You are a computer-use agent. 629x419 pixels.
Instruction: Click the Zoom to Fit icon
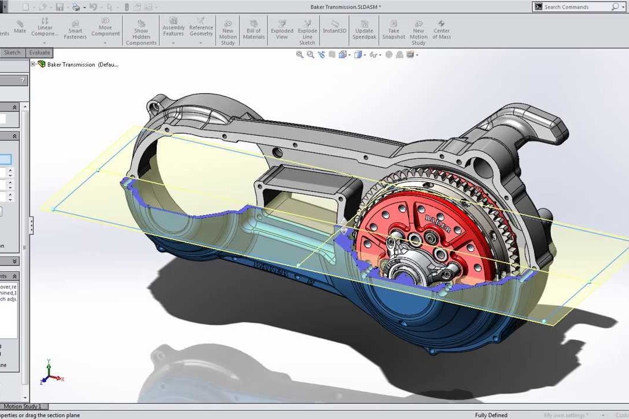(298, 54)
